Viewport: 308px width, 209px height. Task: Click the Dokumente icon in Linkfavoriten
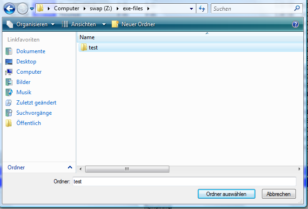(9, 51)
